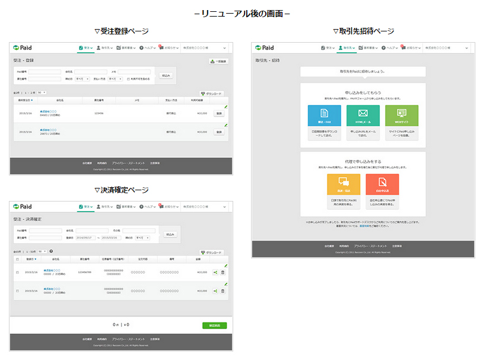Image resolution: width=486 pixels, height=358 pixels.
Task: Click the green edit pencil on second 受注登録 row
Action: tap(226, 126)
